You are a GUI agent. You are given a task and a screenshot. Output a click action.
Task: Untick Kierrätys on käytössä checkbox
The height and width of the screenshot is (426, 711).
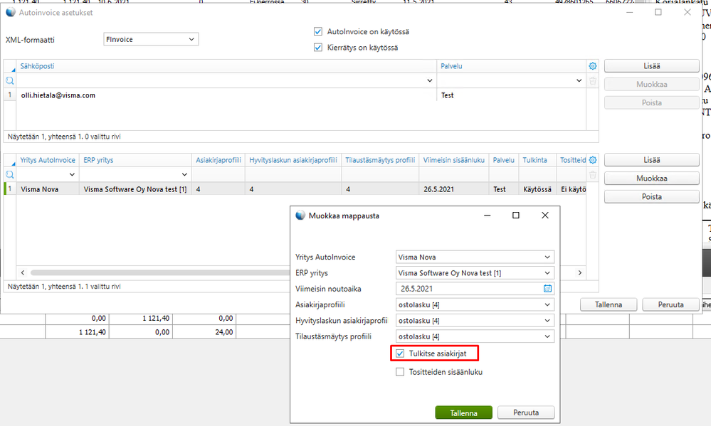(x=318, y=48)
